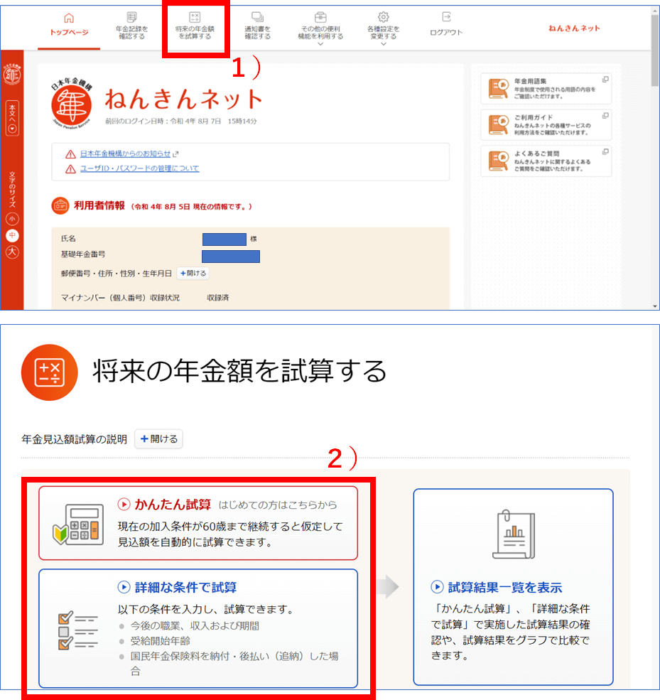Click the 収録済 status text
660x700 pixels.
[x=218, y=298]
